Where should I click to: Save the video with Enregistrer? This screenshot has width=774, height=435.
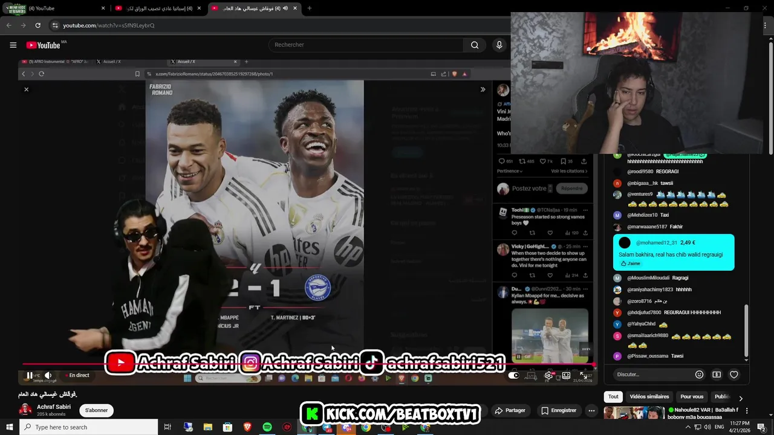click(559, 410)
